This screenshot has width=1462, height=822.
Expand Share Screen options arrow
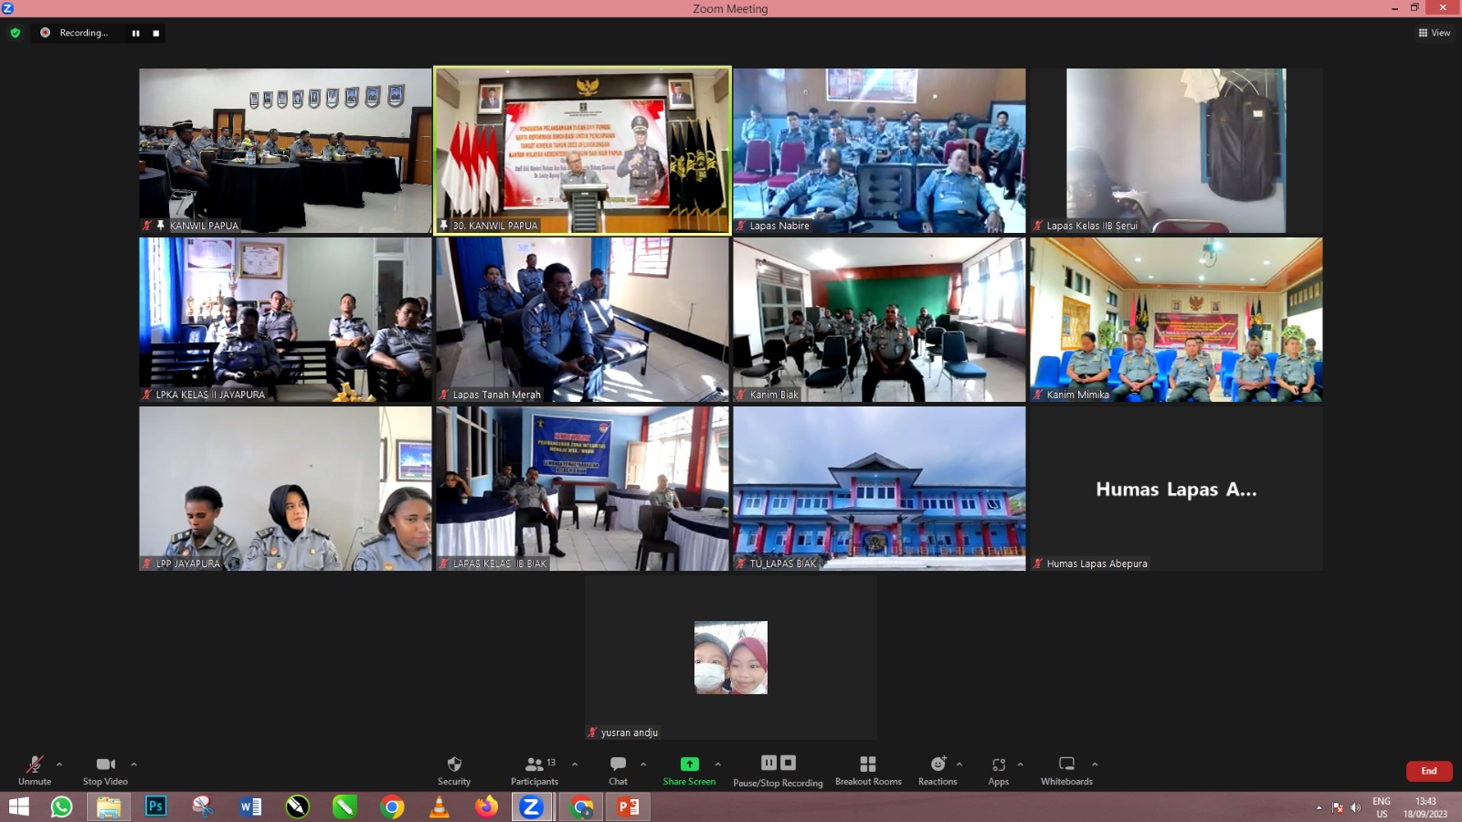pos(717,764)
